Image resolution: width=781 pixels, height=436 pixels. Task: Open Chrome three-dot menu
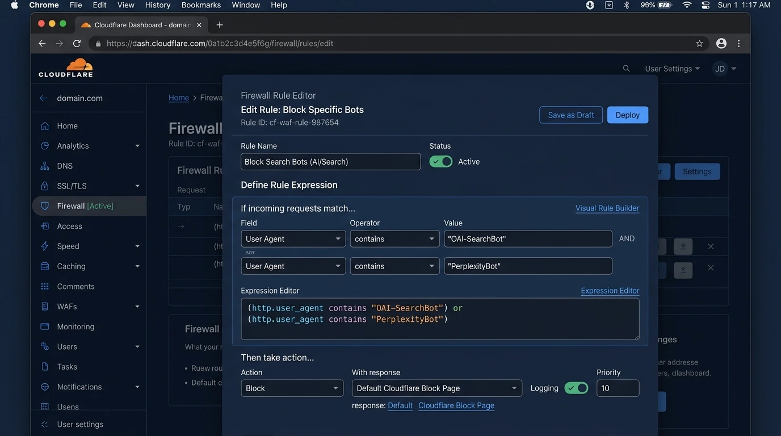[x=738, y=43]
